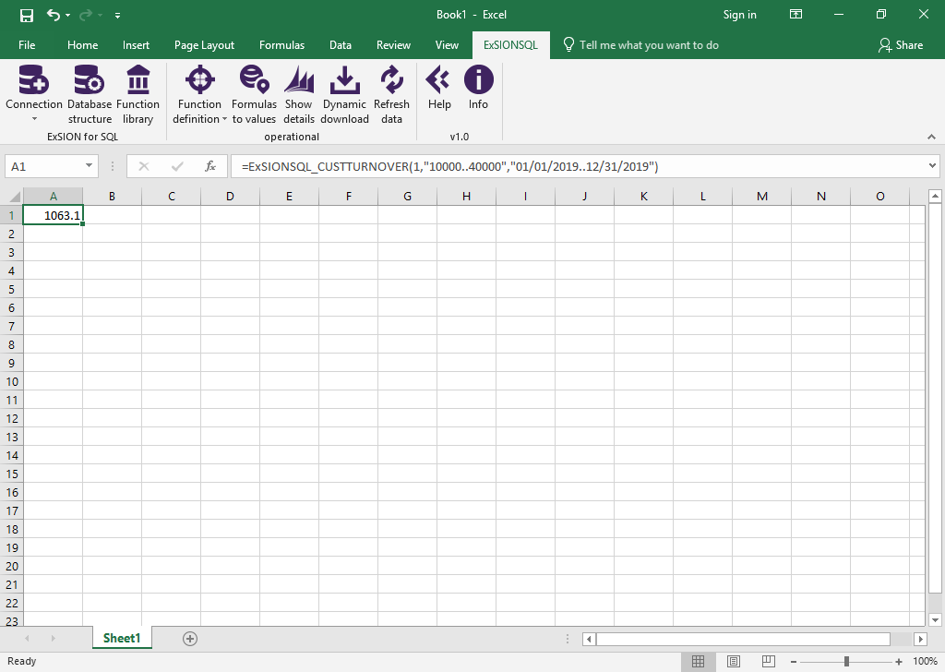945x672 pixels.
Task: Convert Formulas to values
Action: coord(254,80)
